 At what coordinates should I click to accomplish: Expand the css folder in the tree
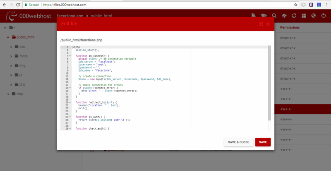coord(11,47)
